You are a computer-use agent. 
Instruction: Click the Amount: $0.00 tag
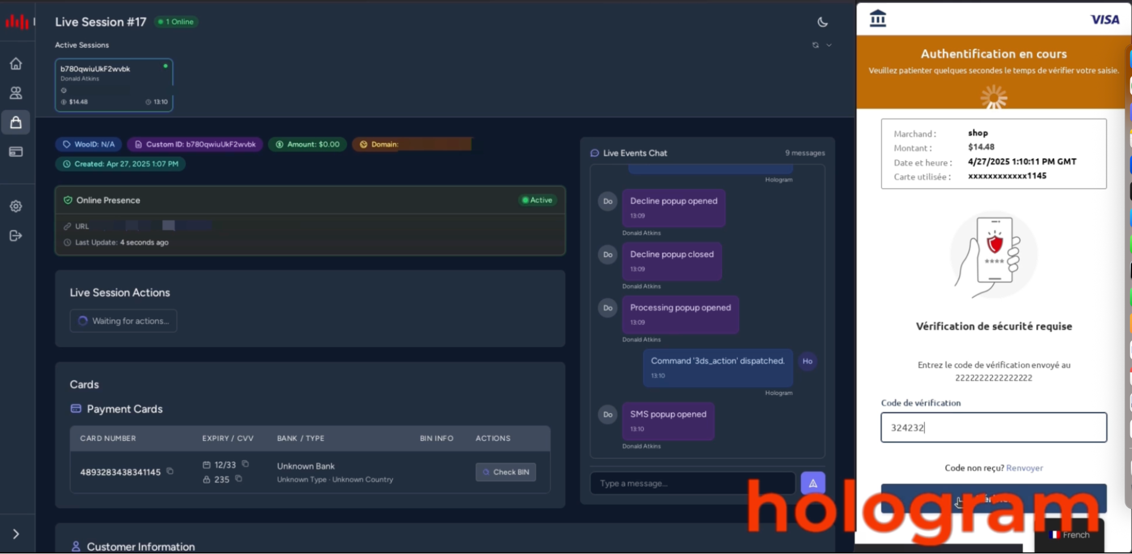[307, 144]
